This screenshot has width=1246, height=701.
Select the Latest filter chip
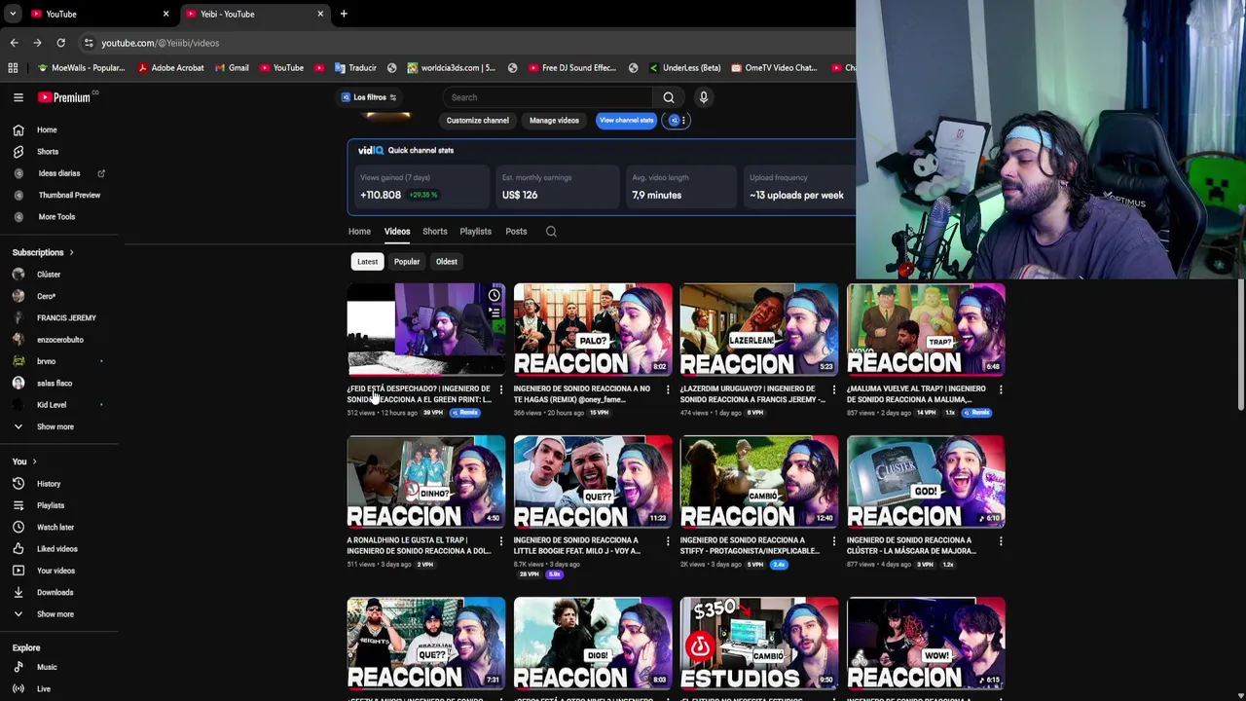(367, 262)
